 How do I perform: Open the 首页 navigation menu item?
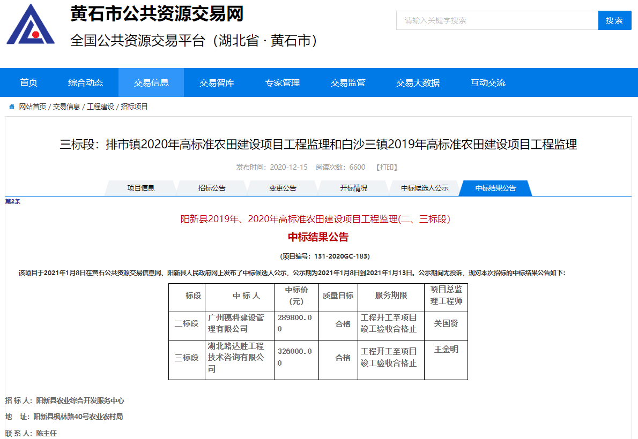click(29, 82)
